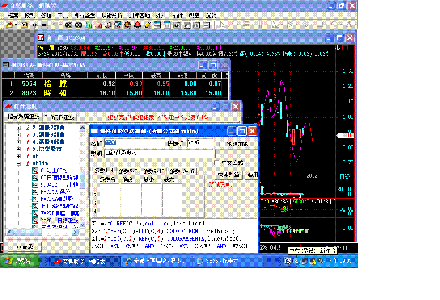Click the yellow arrow icon on chart header
The width and height of the screenshot is (440, 300).
[x=338, y=48]
